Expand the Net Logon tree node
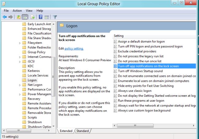The height and width of the screenshot is (139, 199). 20,85
